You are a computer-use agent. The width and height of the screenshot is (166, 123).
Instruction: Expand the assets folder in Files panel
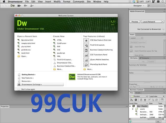coord(133,109)
